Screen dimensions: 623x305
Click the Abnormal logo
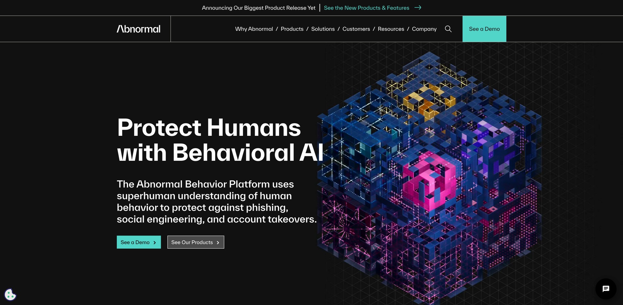tap(139, 29)
